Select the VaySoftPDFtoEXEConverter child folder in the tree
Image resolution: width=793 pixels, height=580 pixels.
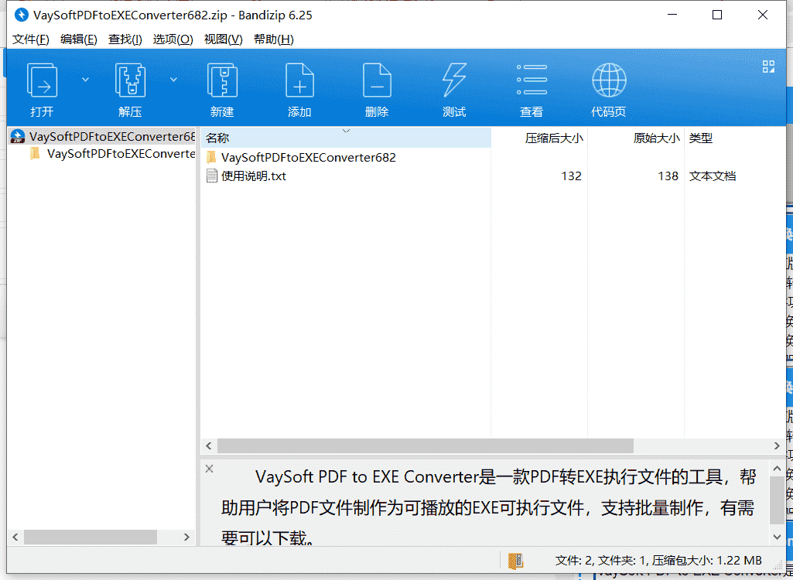[112, 154]
